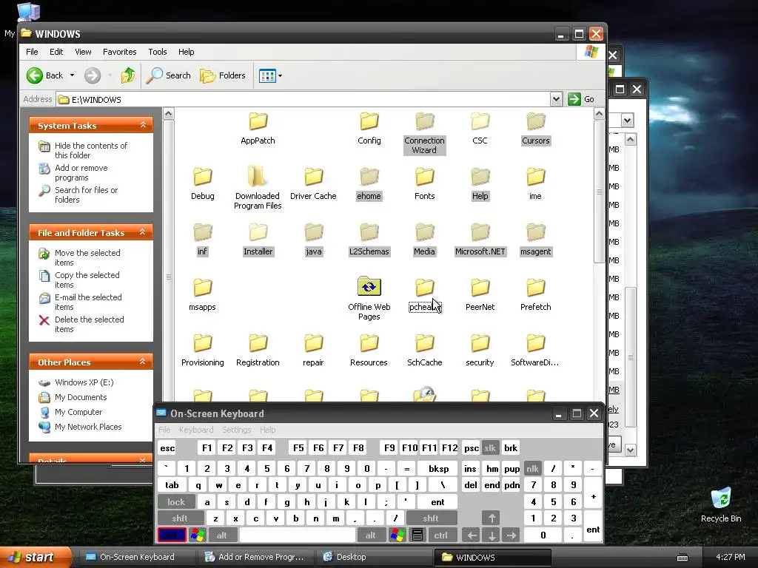Image resolution: width=758 pixels, height=568 pixels.
Task: Select the Media folder icon
Action: click(x=424, y=232)
